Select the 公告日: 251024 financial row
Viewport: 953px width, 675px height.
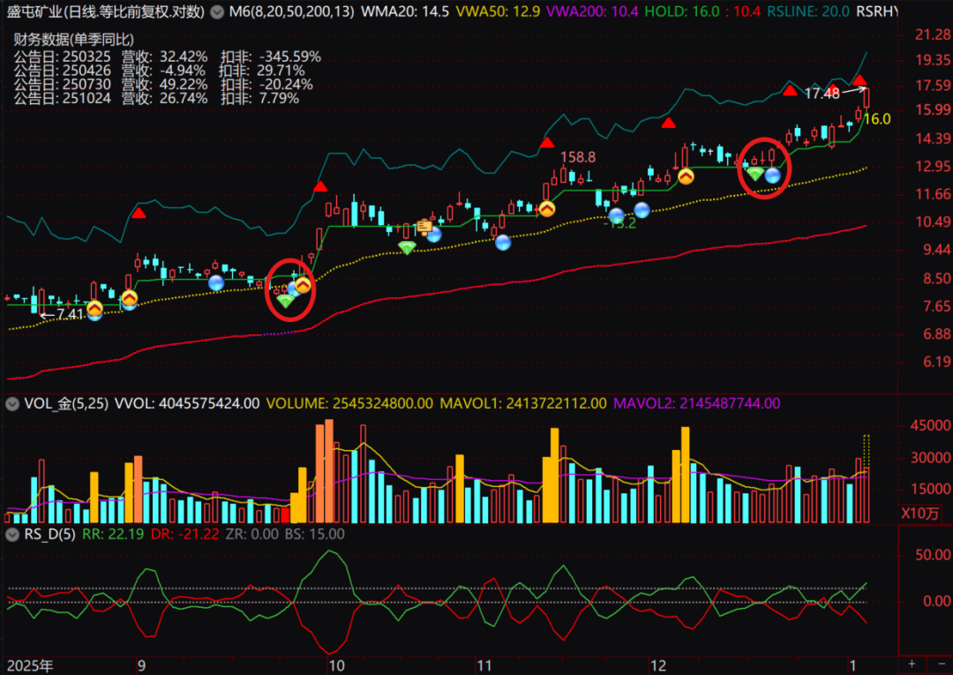(x=156, y=99)
